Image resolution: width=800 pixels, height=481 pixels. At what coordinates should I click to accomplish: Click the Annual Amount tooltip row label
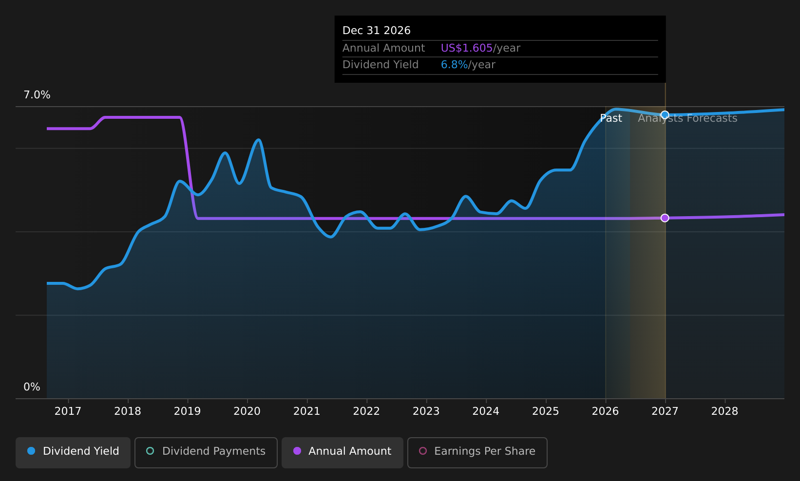[383, 48]
